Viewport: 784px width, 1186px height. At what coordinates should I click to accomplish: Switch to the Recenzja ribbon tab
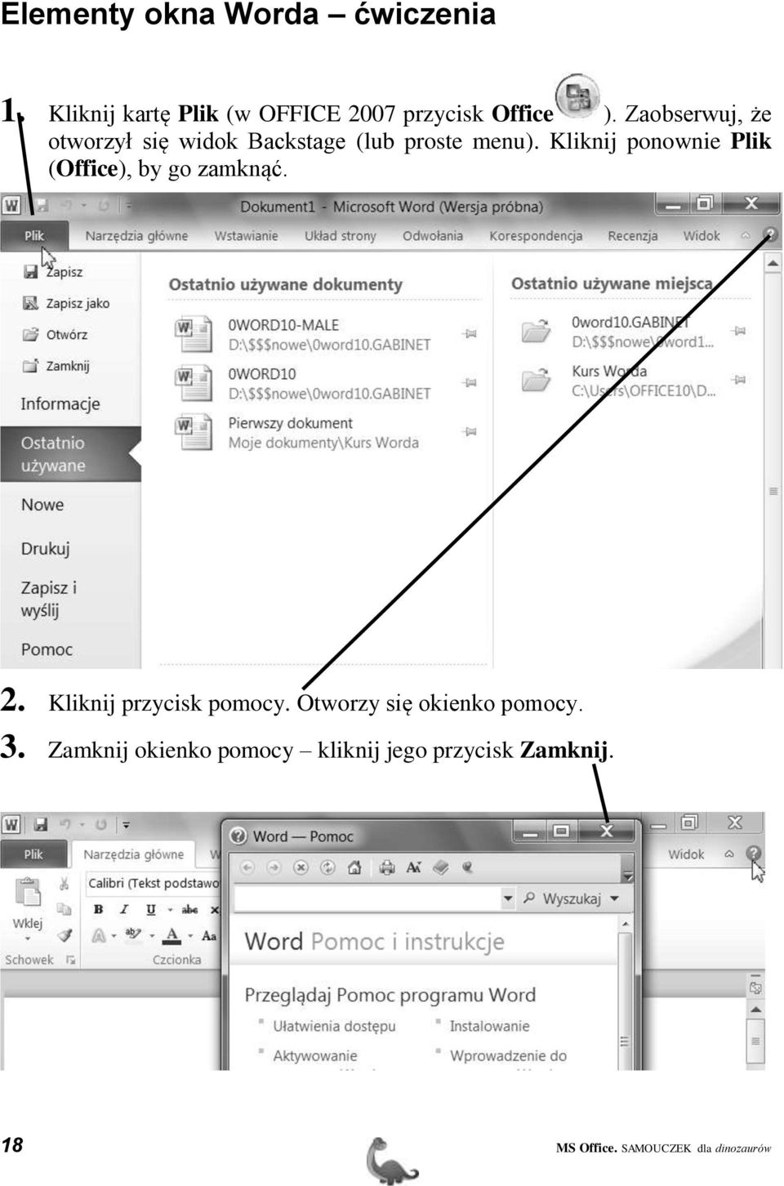[x=633, y=235]
